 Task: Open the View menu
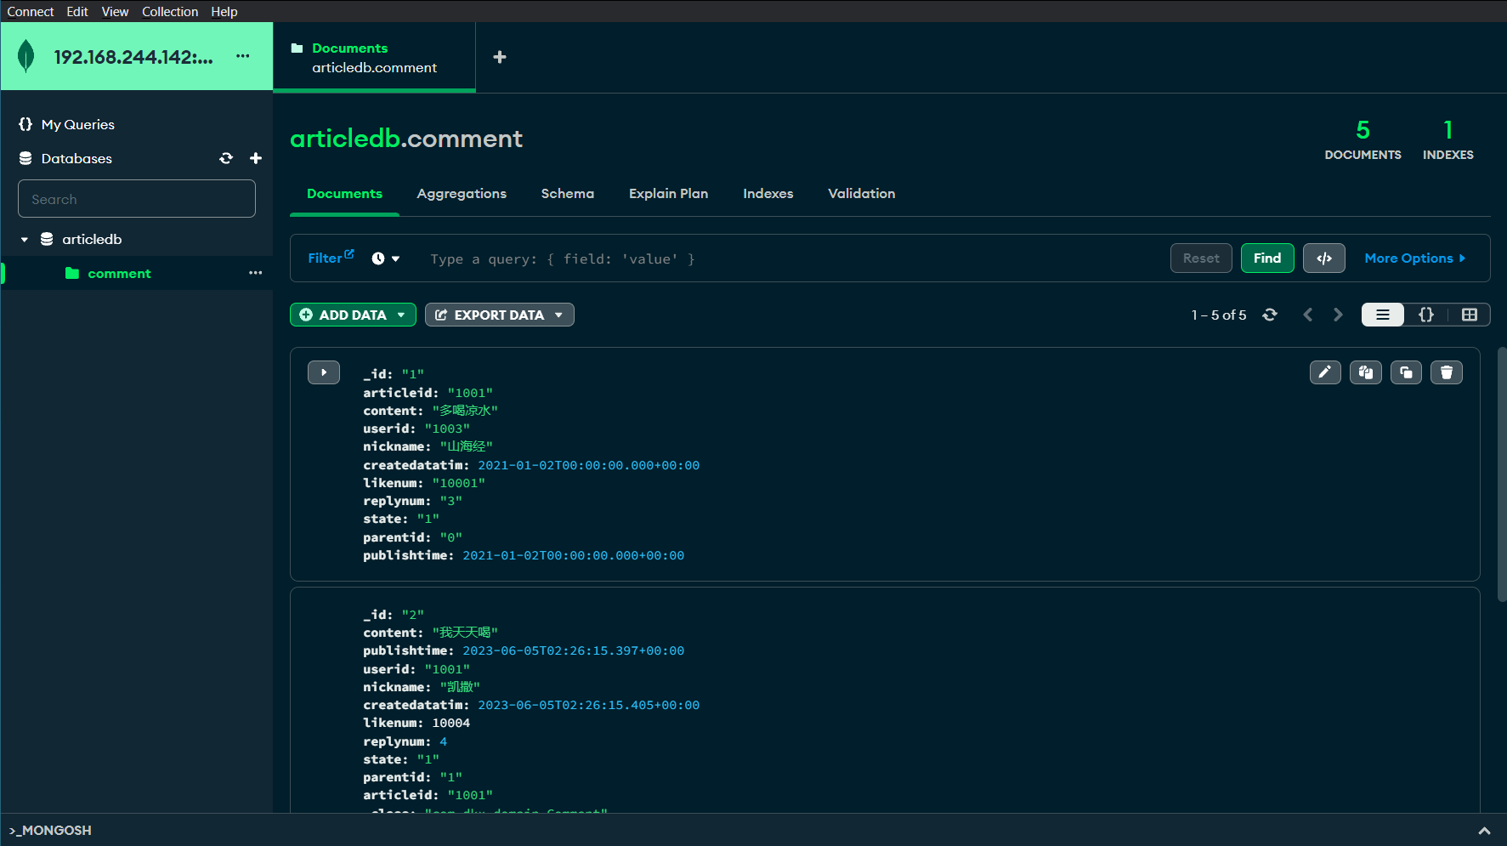[x=115, y=11]
